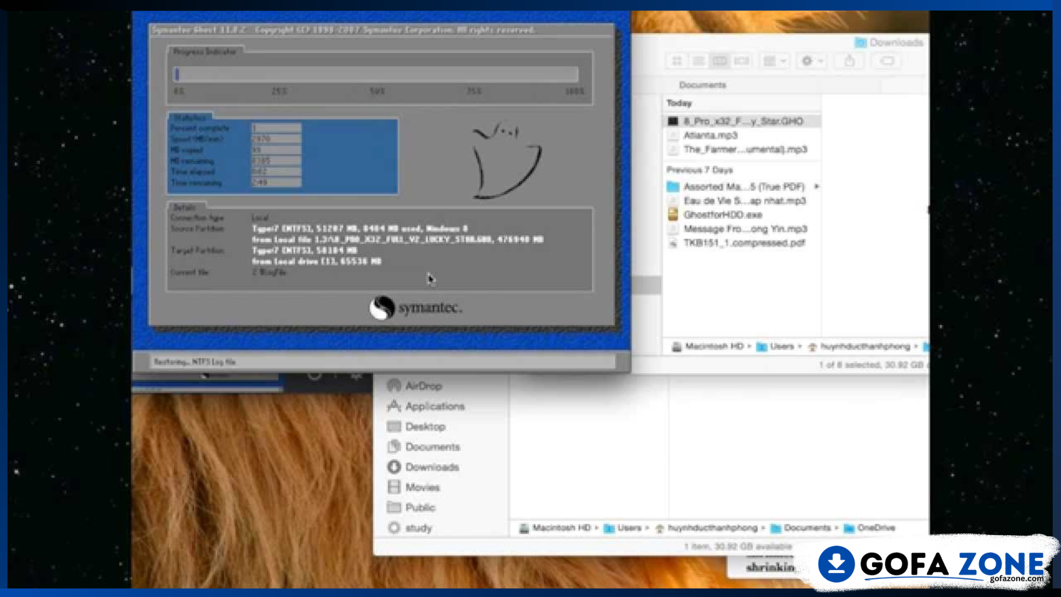Click Macintosh HD in lower Finder path bar
This screenshot has width=1061, height=597.
pyautogui.click(x=555, y=528)
